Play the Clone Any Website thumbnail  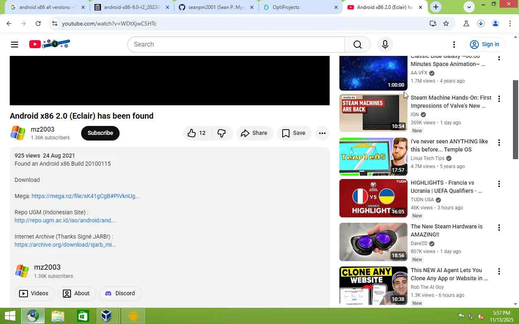point(373,286)
